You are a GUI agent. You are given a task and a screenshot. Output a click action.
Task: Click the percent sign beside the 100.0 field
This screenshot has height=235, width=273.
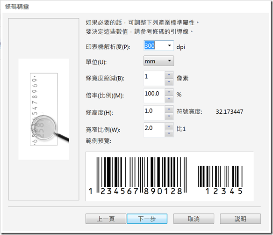[179, 95]
